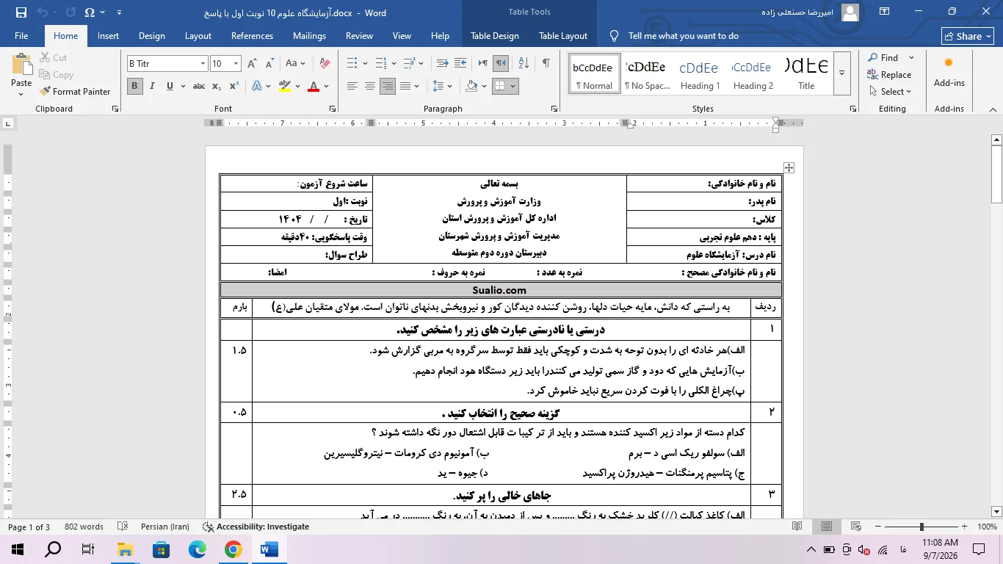Screen dimensions: 1003x564
Task: Toggle Bold formatting
Action: (x=134, y=86)
